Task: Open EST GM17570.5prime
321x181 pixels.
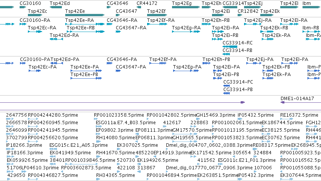Action: tap(192, 130)
